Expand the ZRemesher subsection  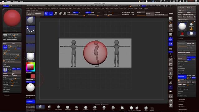pyautogui.click(x=182, y=87)
